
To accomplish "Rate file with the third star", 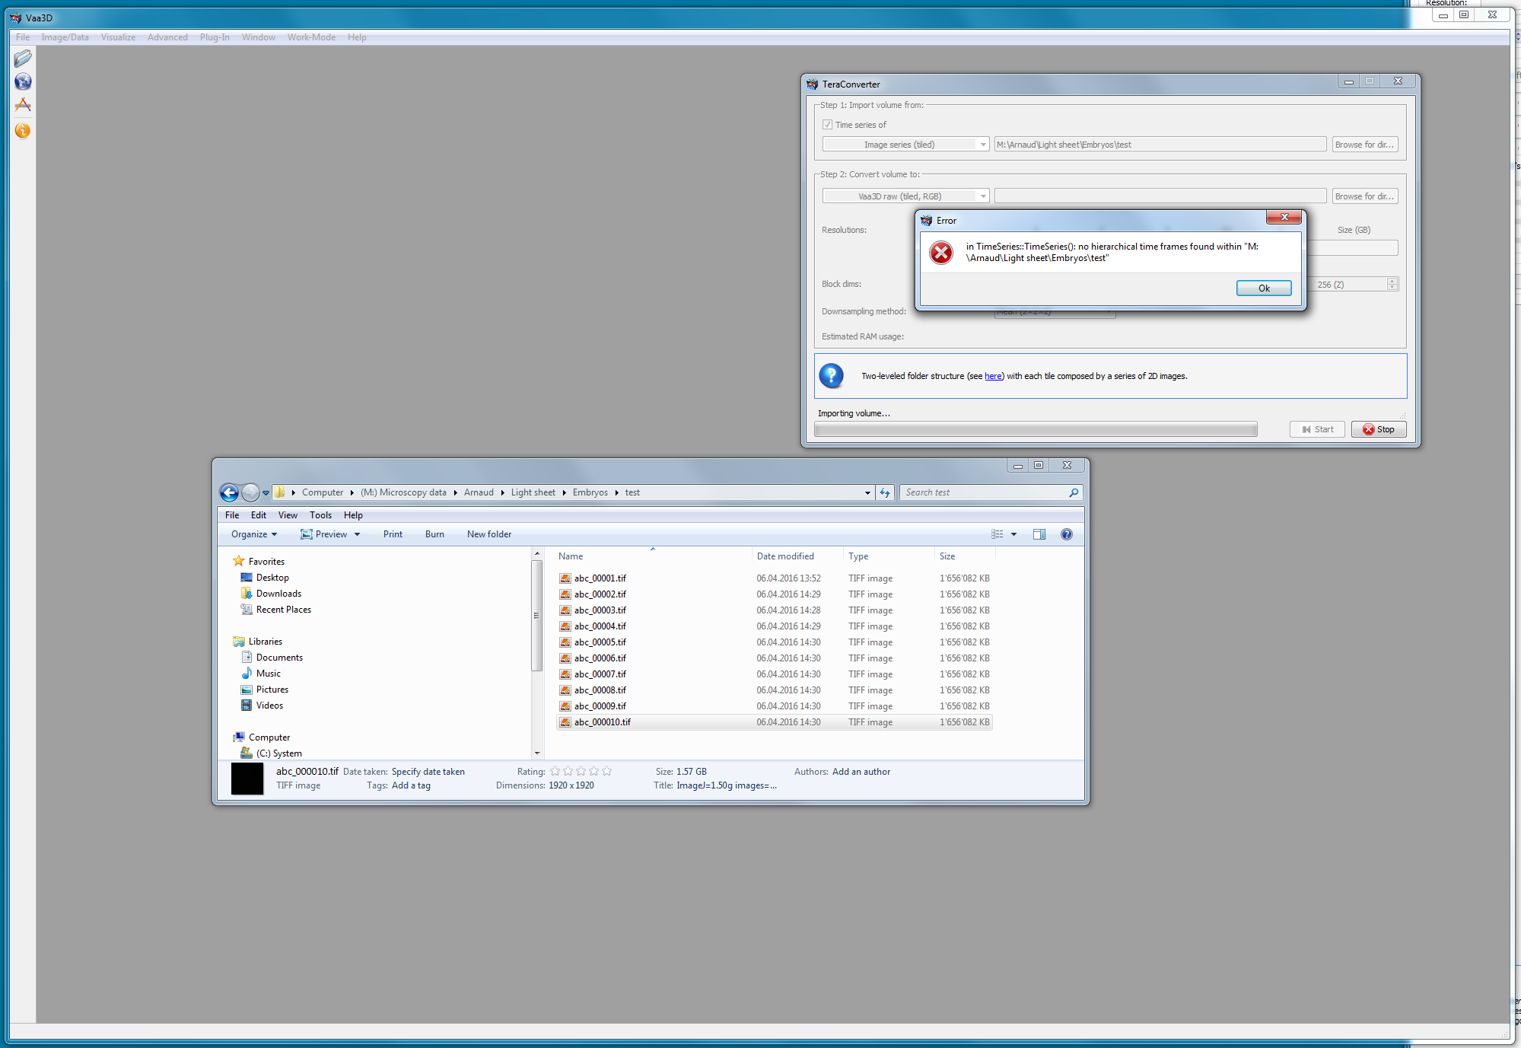I will point(581,772).
